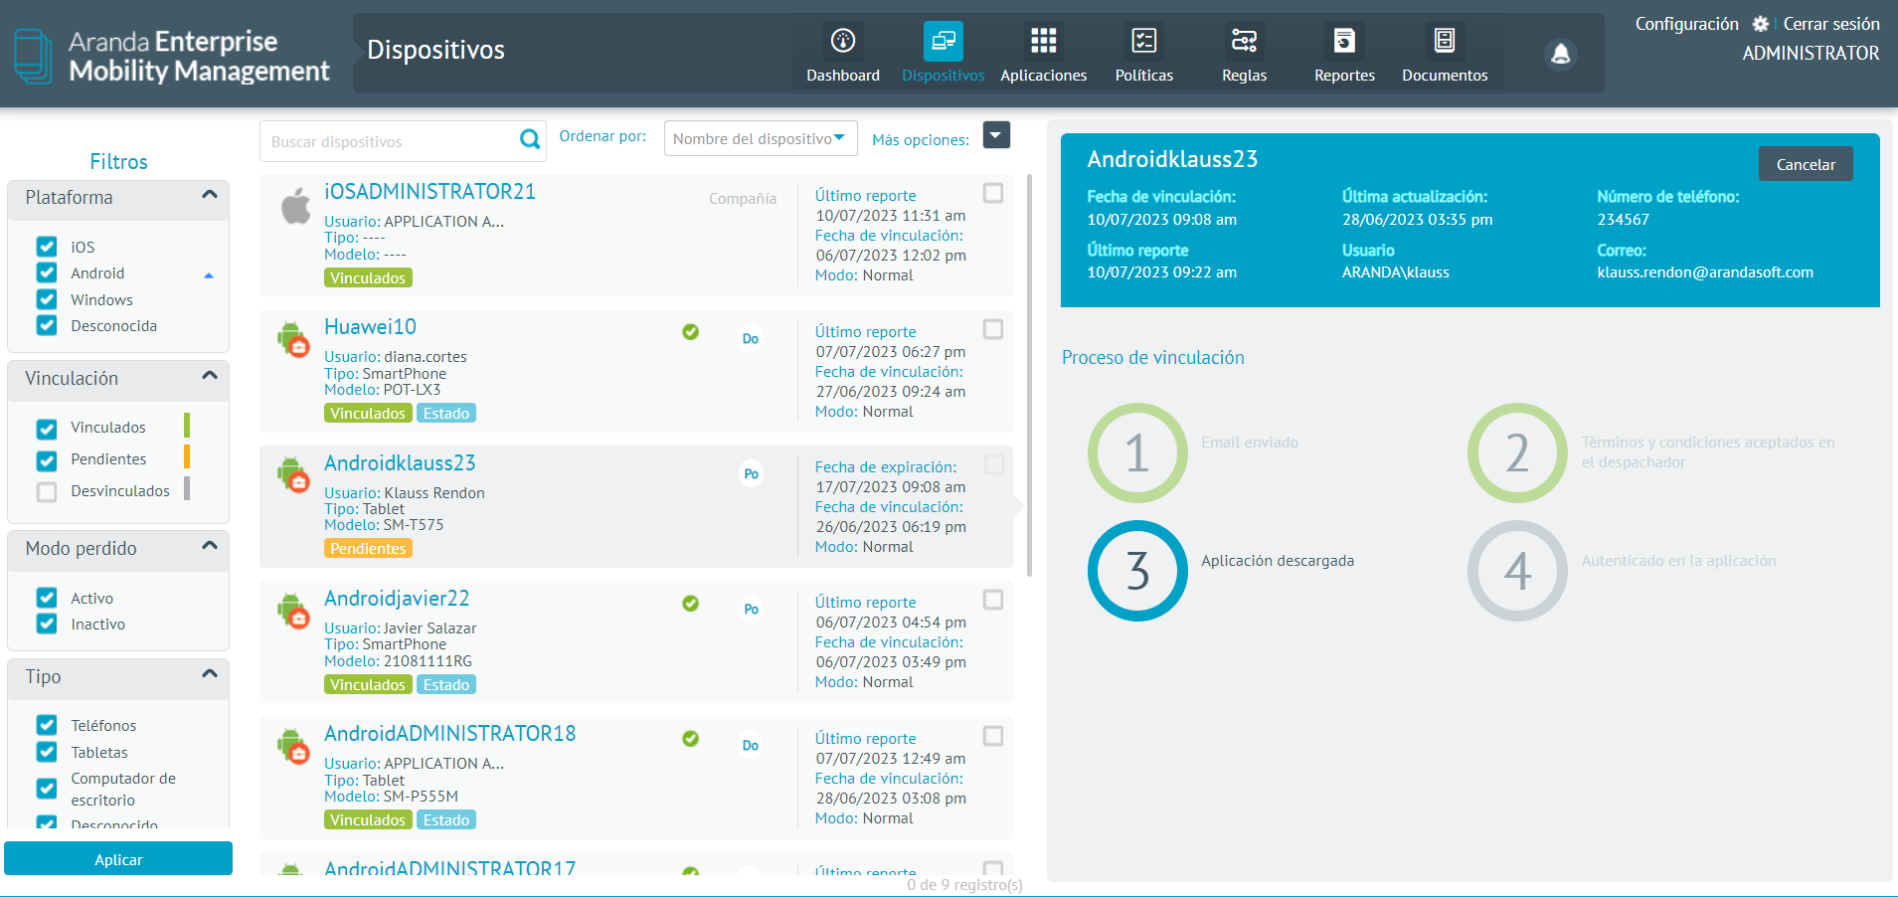Click the Android icon for Huawei10
Viewport: 1898px width, 897px height.
click(292, 339)
